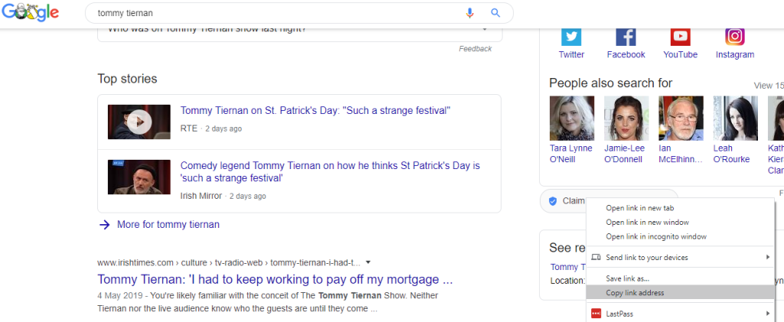The width and height of the screenshot is (784, 322).
Task: Expand the Irish Times result dropdown arrow
Action: coord(368,262)
